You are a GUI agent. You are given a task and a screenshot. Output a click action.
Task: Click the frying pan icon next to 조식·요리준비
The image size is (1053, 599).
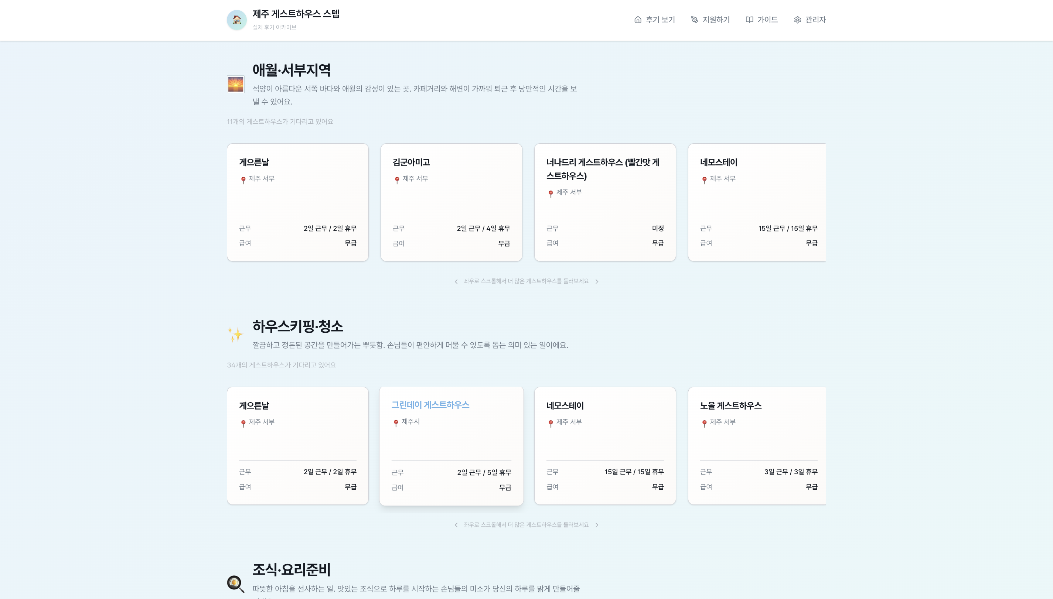click(x=236, y=584)
